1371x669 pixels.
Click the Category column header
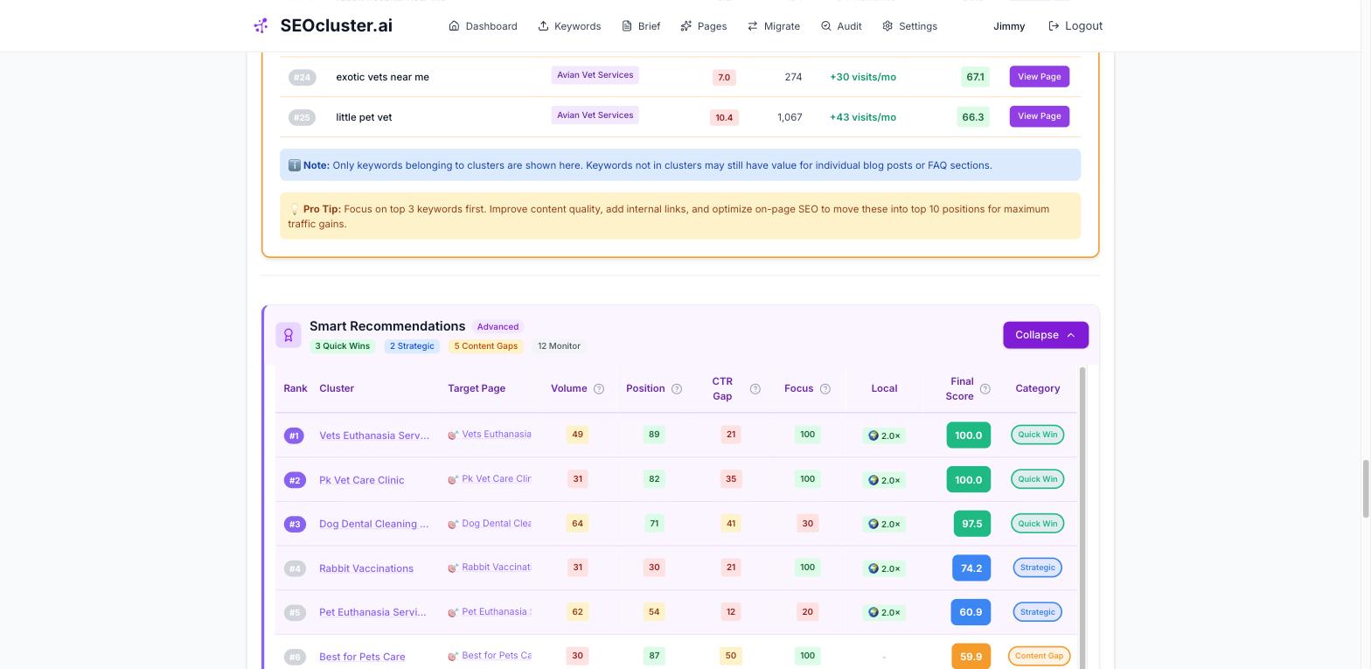tap(1038, 388)
